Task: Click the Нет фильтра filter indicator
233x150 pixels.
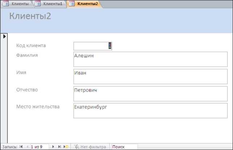Action: tap(90, 147)
